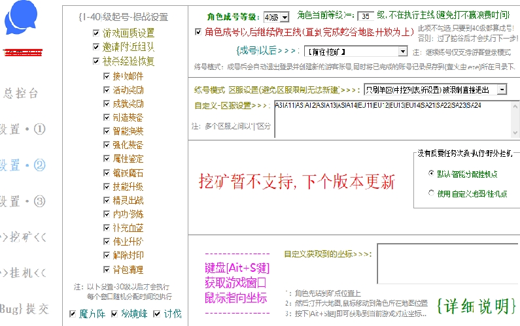Toggle the 邀请附近组队 checkbox
Image resolution: width=520 pixels, height=326 pixels.
pos(96,47)
